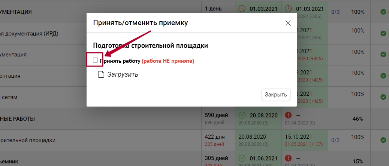Click the green check circle beside 01.06.2021

coord(242,158)
